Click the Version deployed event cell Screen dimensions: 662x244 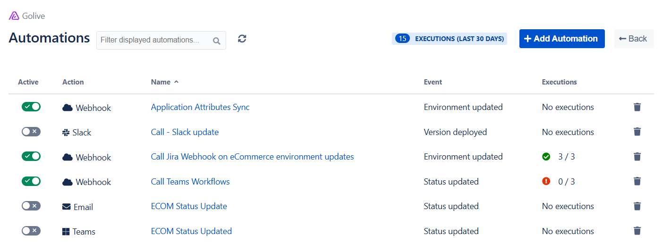click(x=455, y=132)
